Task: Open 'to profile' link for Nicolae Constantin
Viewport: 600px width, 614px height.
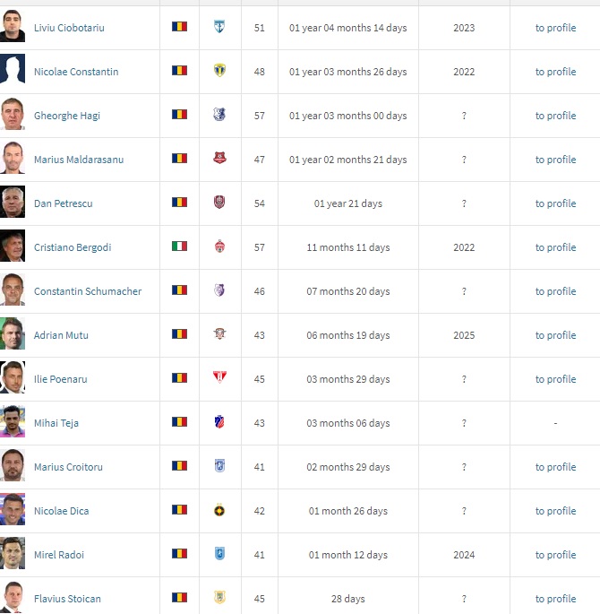Action: pos(555,72)
